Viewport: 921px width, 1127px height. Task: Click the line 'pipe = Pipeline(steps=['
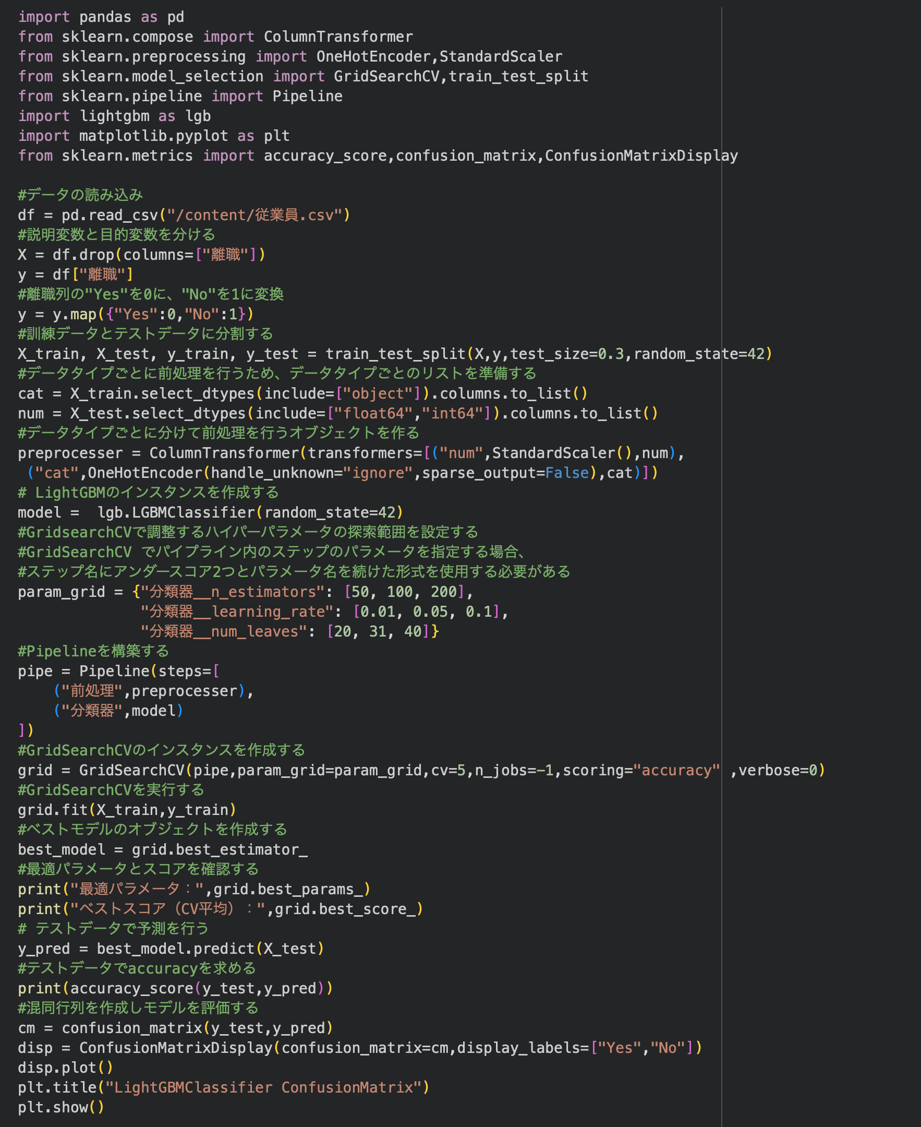tap(118, 671)
